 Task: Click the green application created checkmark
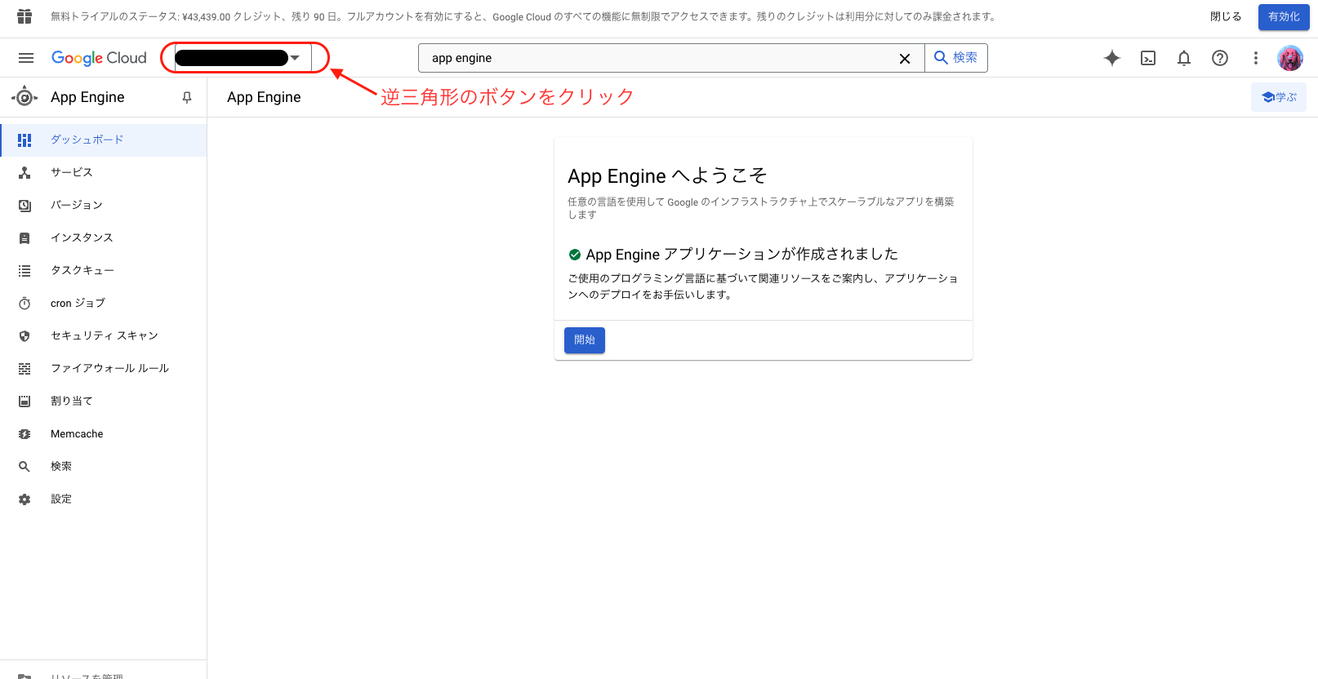[x=575, y=254]
